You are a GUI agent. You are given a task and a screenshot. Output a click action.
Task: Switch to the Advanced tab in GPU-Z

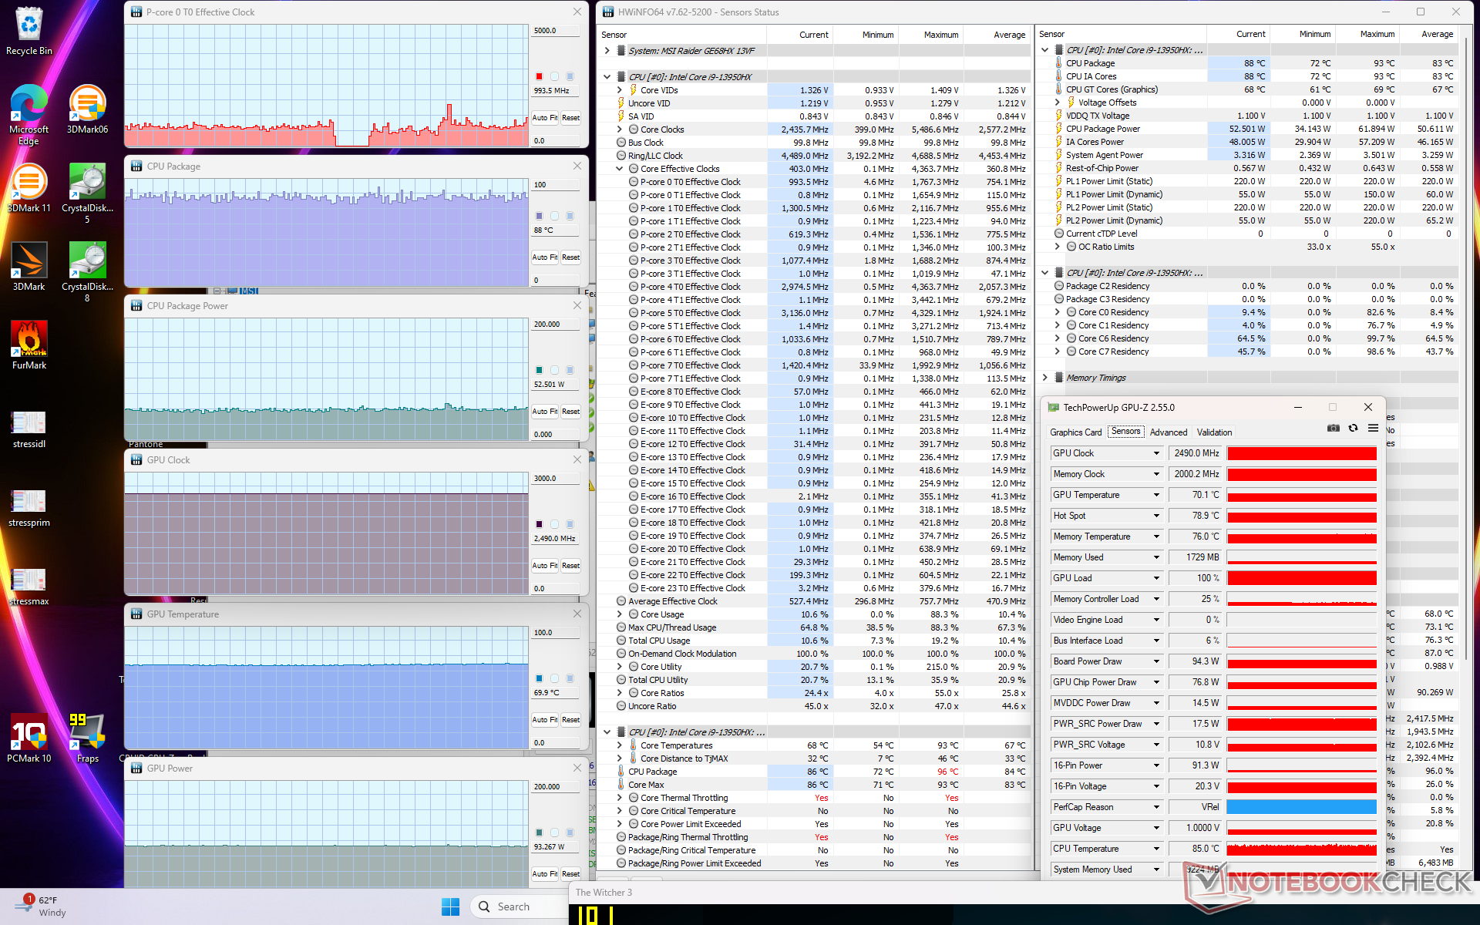1168,432
